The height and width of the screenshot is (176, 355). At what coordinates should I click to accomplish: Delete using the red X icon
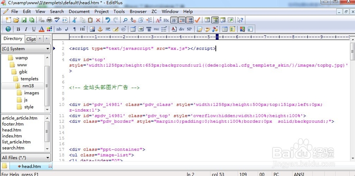98,20
